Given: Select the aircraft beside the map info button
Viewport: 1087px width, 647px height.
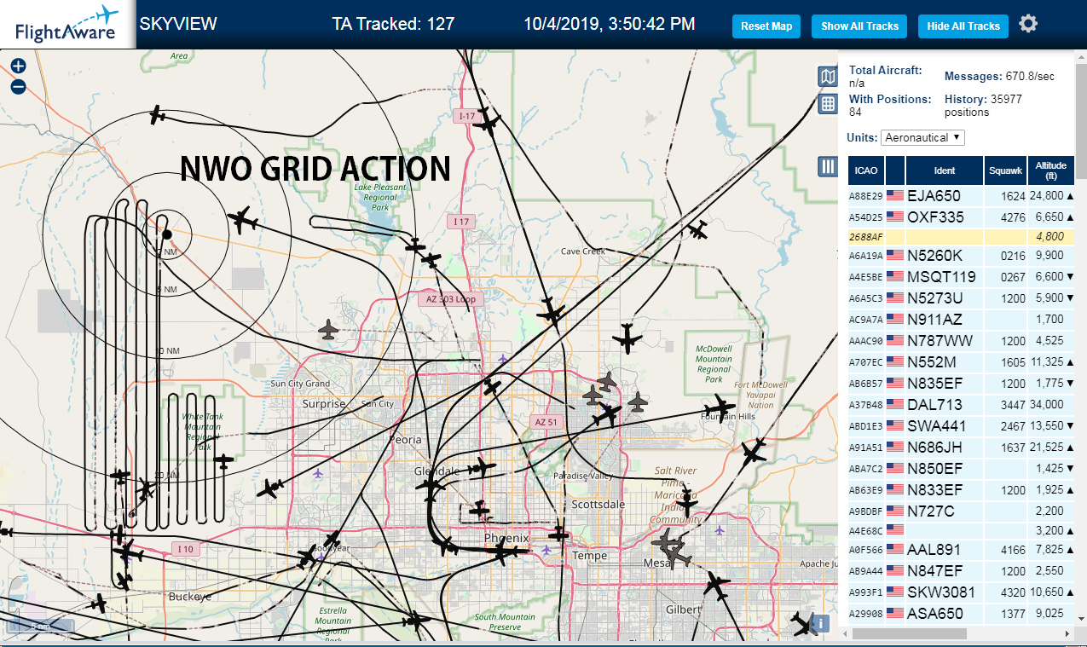Looking at the screenshot, I should point(801,625).
